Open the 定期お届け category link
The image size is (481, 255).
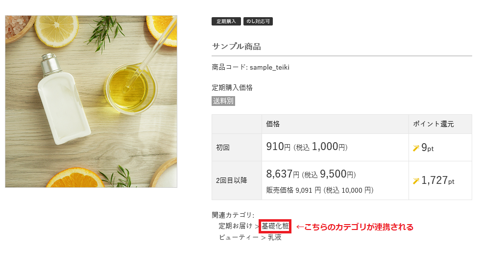point(235,226)
